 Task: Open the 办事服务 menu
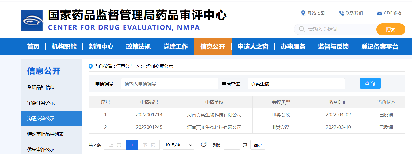click(x=293, y=47)
